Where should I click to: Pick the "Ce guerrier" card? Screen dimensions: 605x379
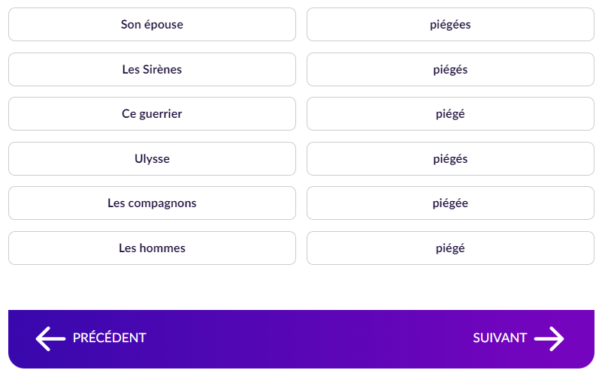coord(152,114)
